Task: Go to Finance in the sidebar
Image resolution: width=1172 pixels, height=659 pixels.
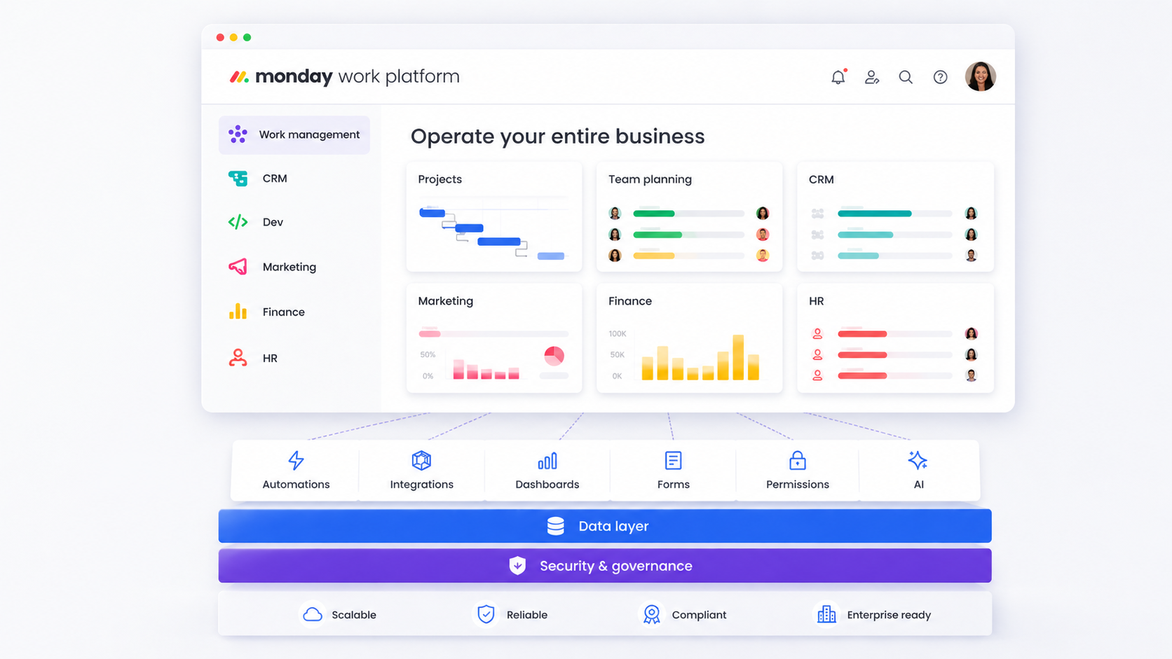Action: (x=283, y=312)
